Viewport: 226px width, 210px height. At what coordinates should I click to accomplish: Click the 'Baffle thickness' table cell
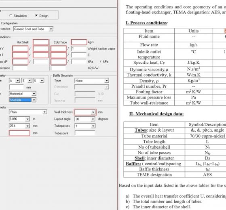[154, 169]
